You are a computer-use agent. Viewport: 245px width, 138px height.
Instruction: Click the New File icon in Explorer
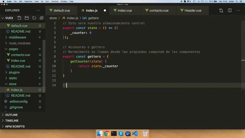[19, 18]
